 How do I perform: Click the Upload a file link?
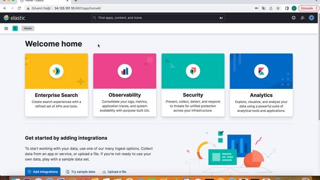click(x=114, y=171)
